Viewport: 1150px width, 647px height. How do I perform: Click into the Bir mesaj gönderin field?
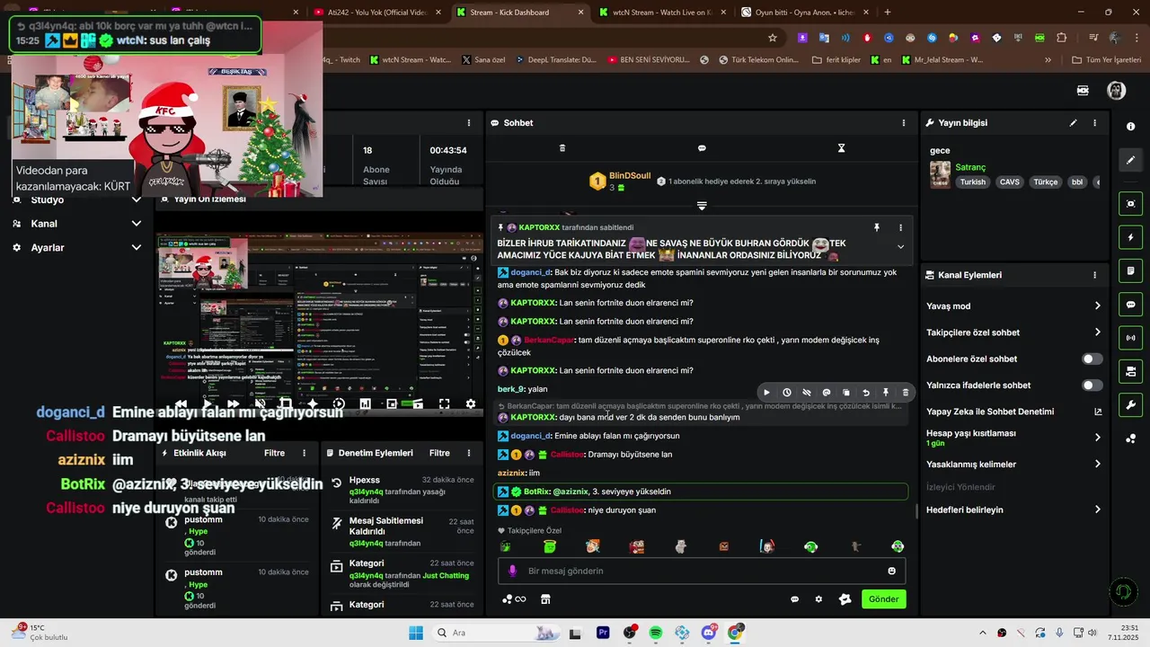point(702,572)
